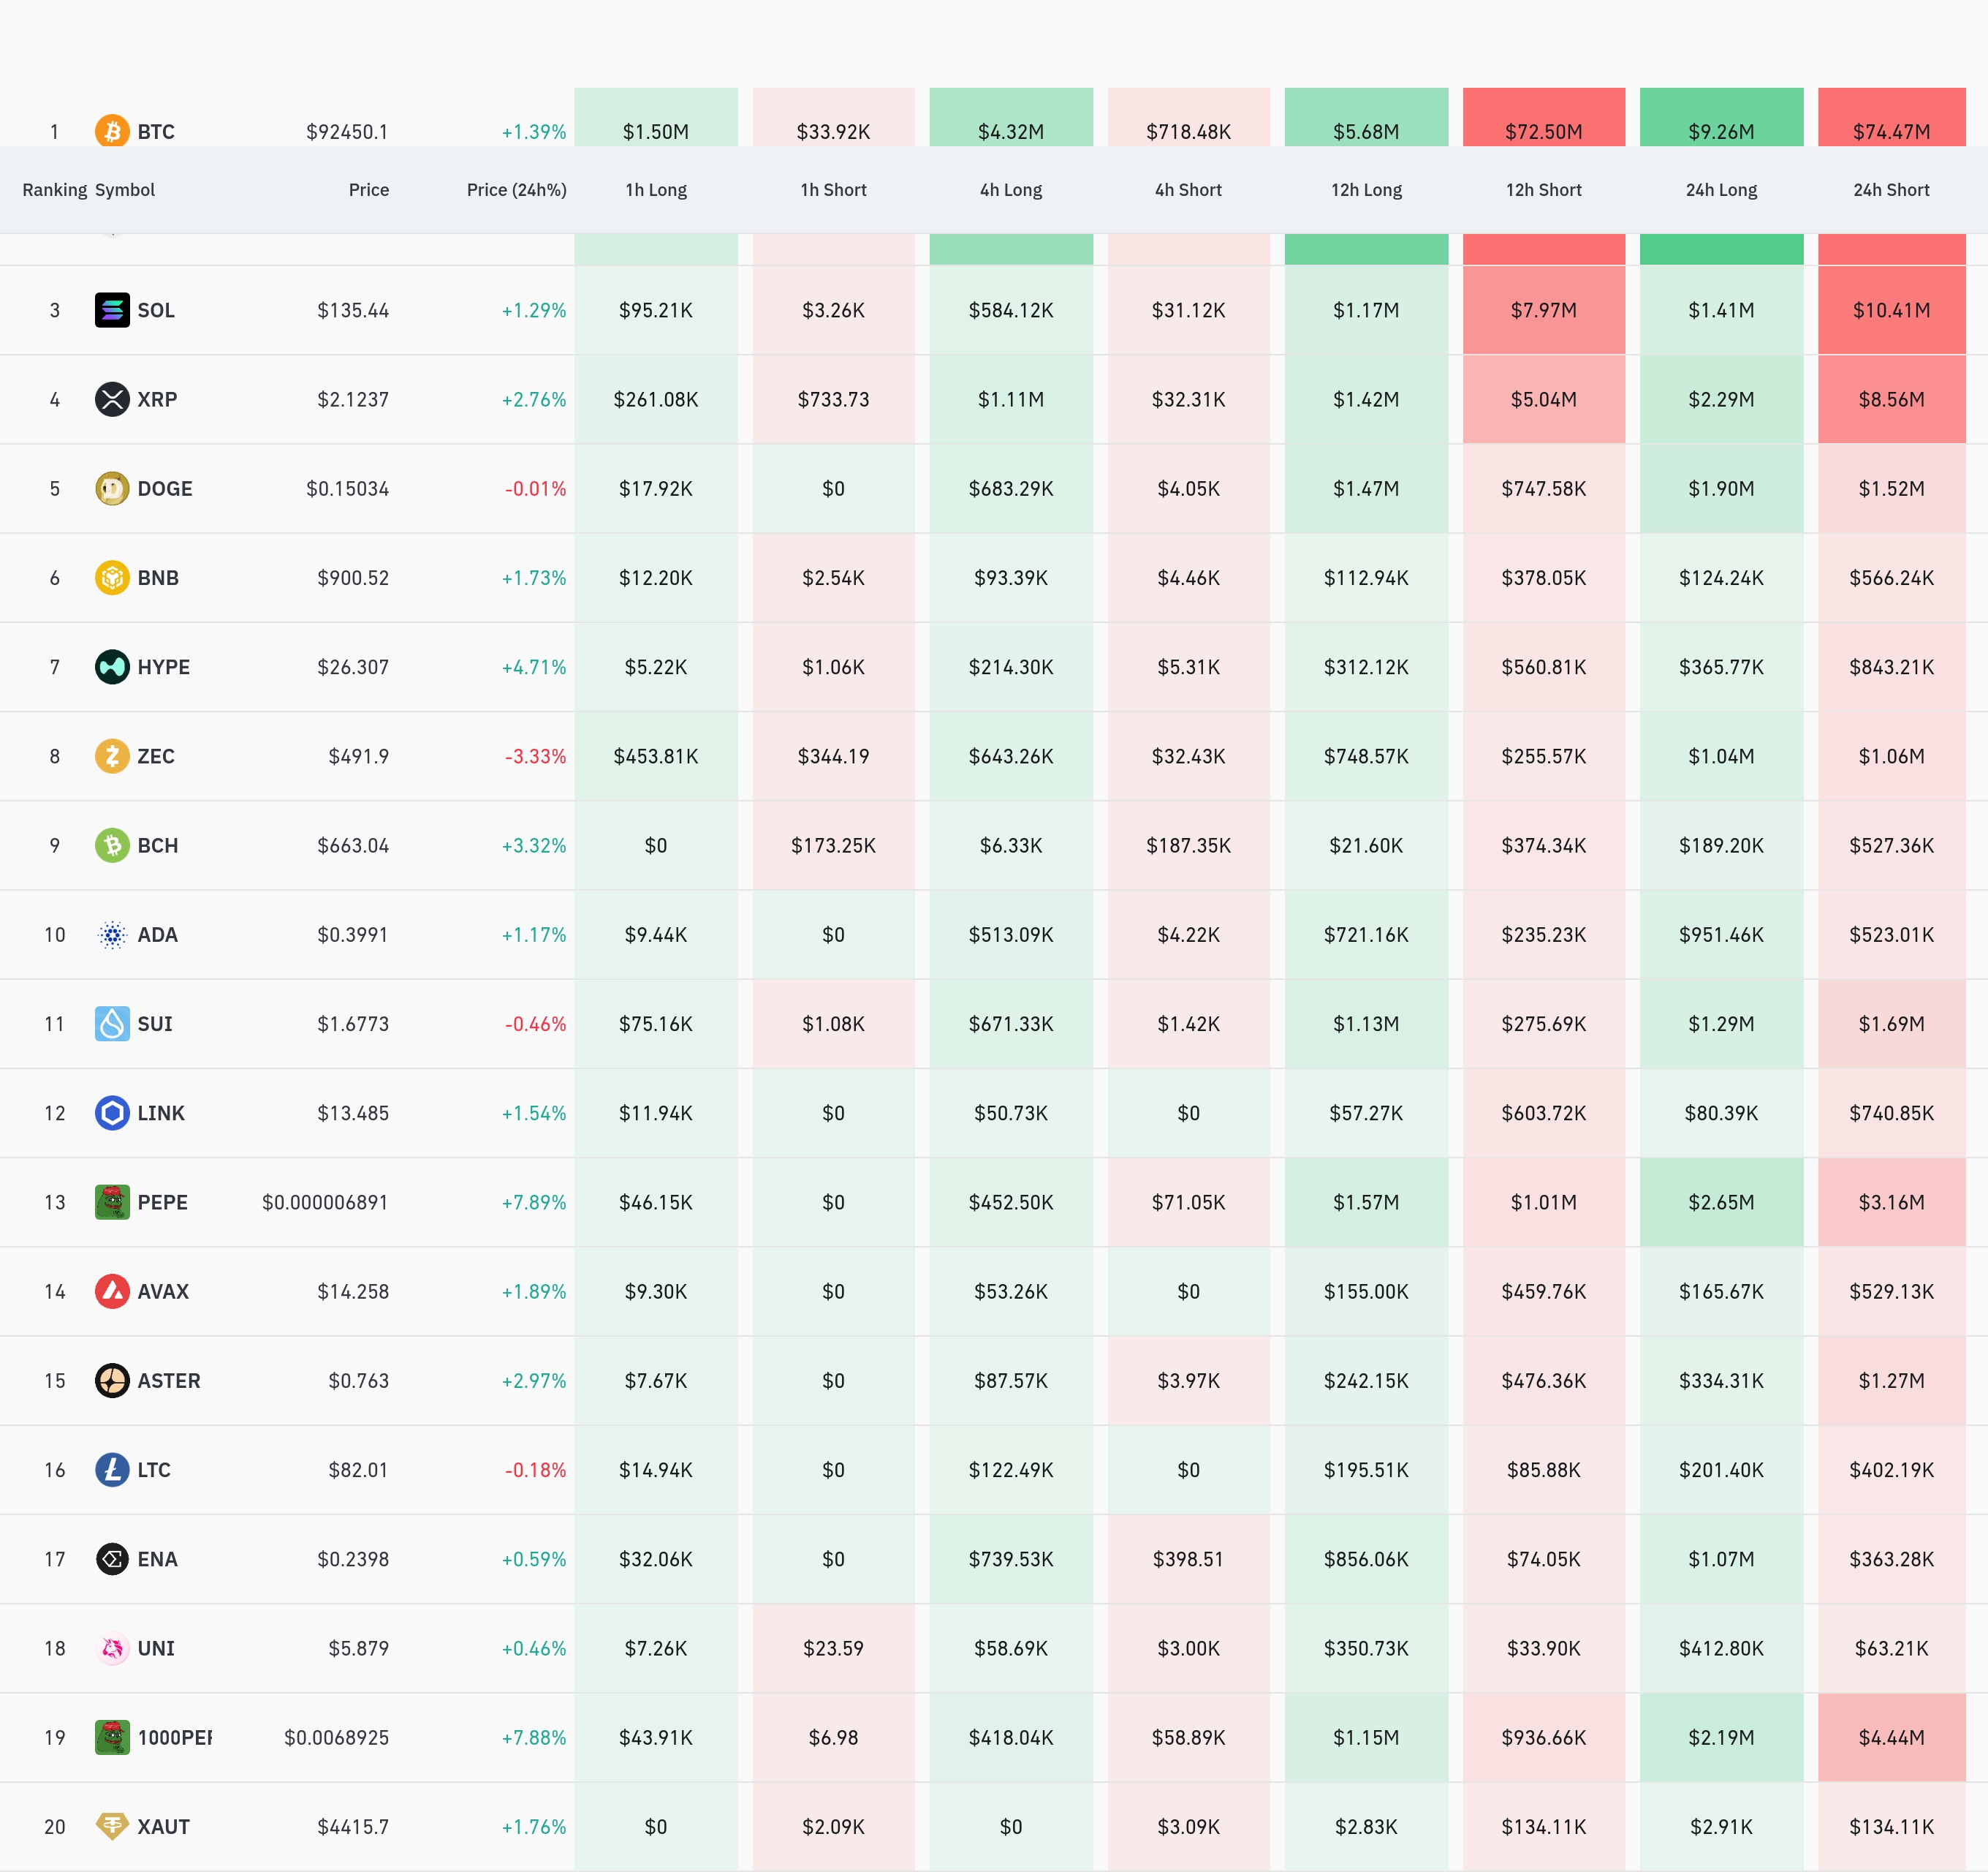Screen dimensions: 1988x1872
Task: Click the Solana SOL coin icon
Action: [112, 310]
